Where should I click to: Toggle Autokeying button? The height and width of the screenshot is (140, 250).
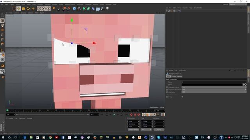pyautogui.click(x=135, y=114)
